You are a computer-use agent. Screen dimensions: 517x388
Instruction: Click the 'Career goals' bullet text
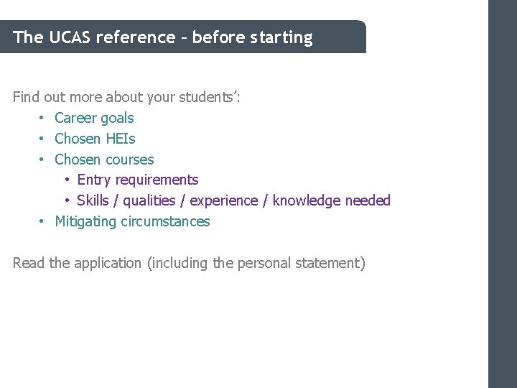(94, 118)
